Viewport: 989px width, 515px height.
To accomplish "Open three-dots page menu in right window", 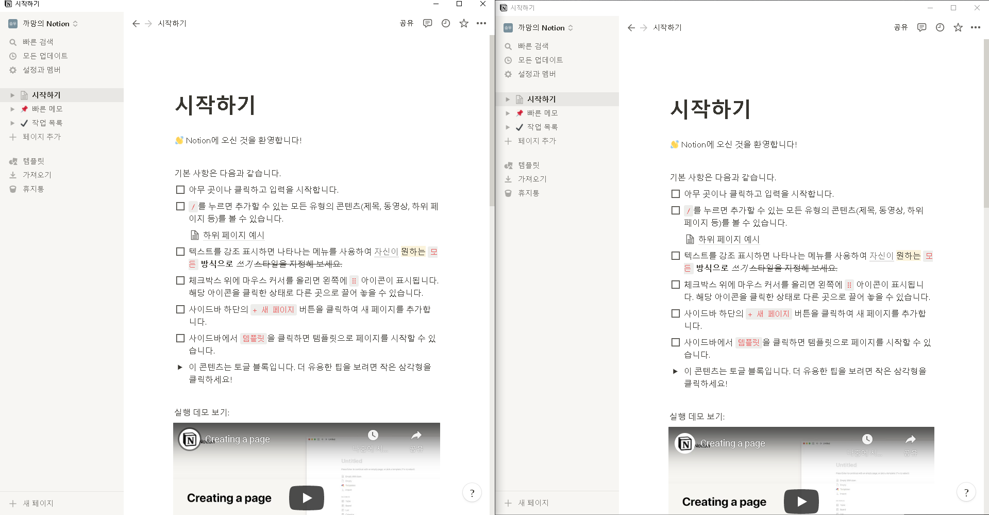I will tap(976, 27).
